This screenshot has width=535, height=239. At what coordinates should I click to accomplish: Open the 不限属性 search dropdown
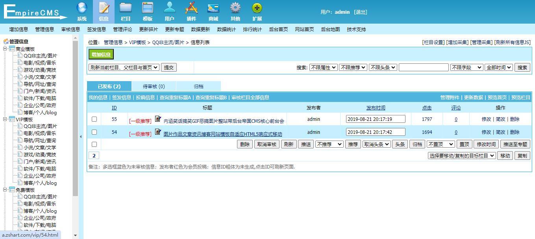[323, 67]
